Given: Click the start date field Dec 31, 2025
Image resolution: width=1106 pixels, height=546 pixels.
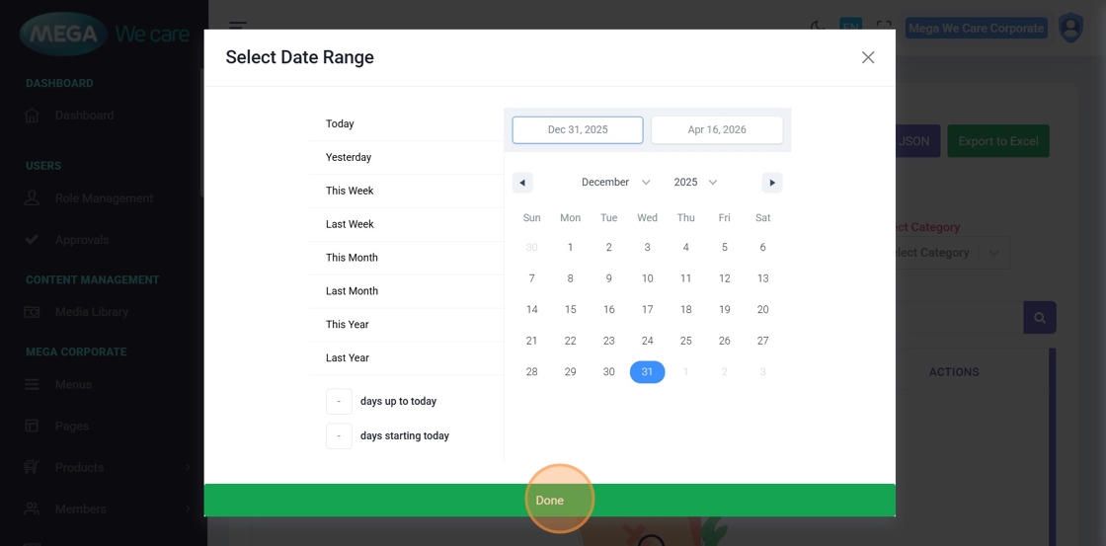Looking at the screenshot, I should click(x=578, y=130).
